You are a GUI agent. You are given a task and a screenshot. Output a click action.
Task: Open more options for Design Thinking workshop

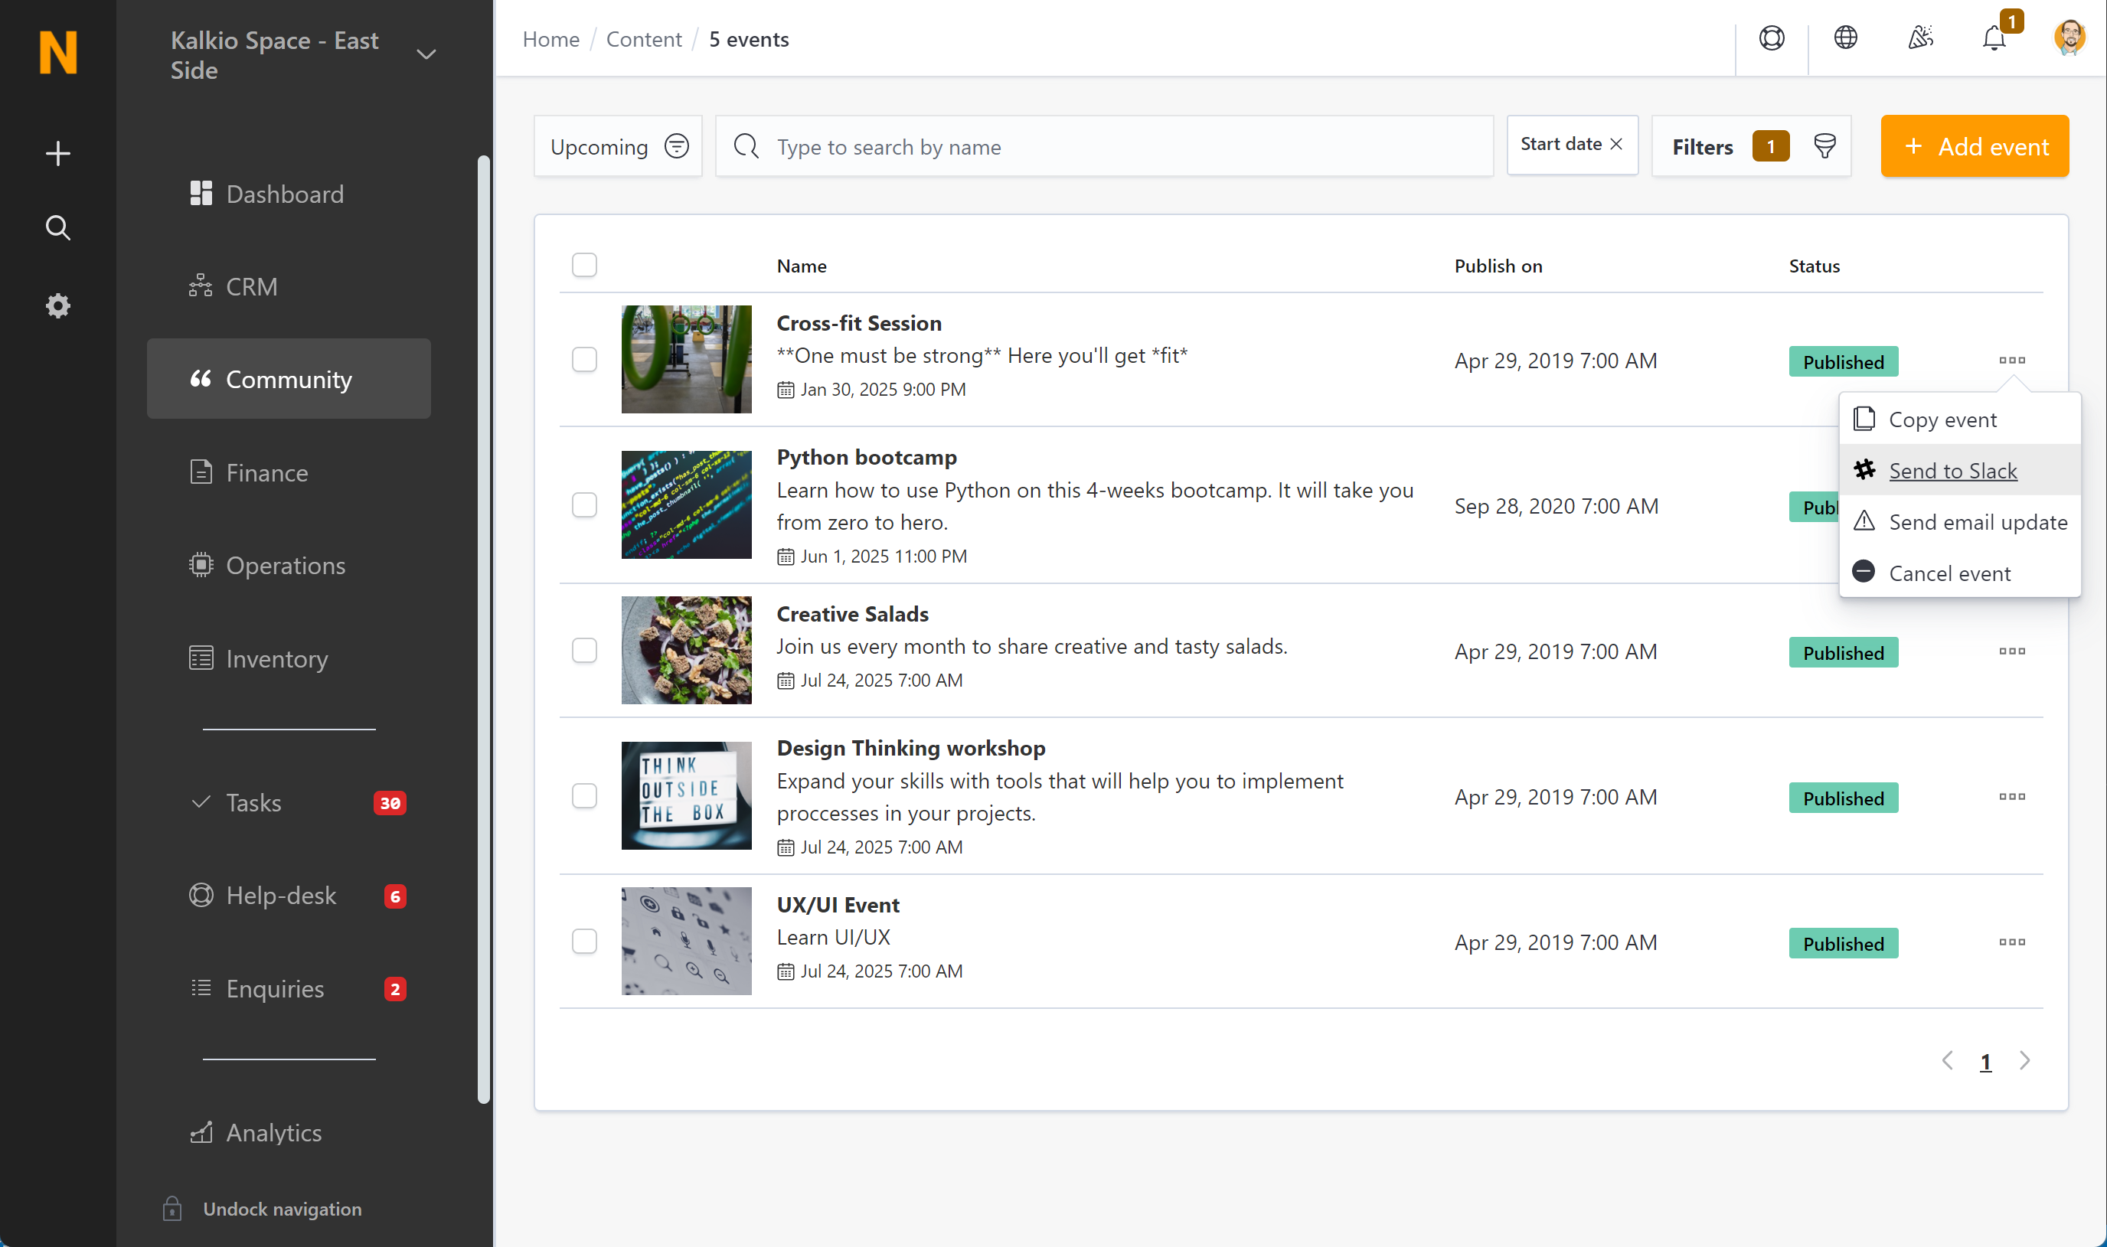2012,797
